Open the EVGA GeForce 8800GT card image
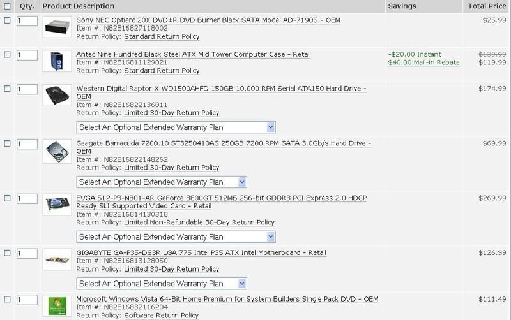The width and height of the screenshot is (511, 320). pos(57,205)
